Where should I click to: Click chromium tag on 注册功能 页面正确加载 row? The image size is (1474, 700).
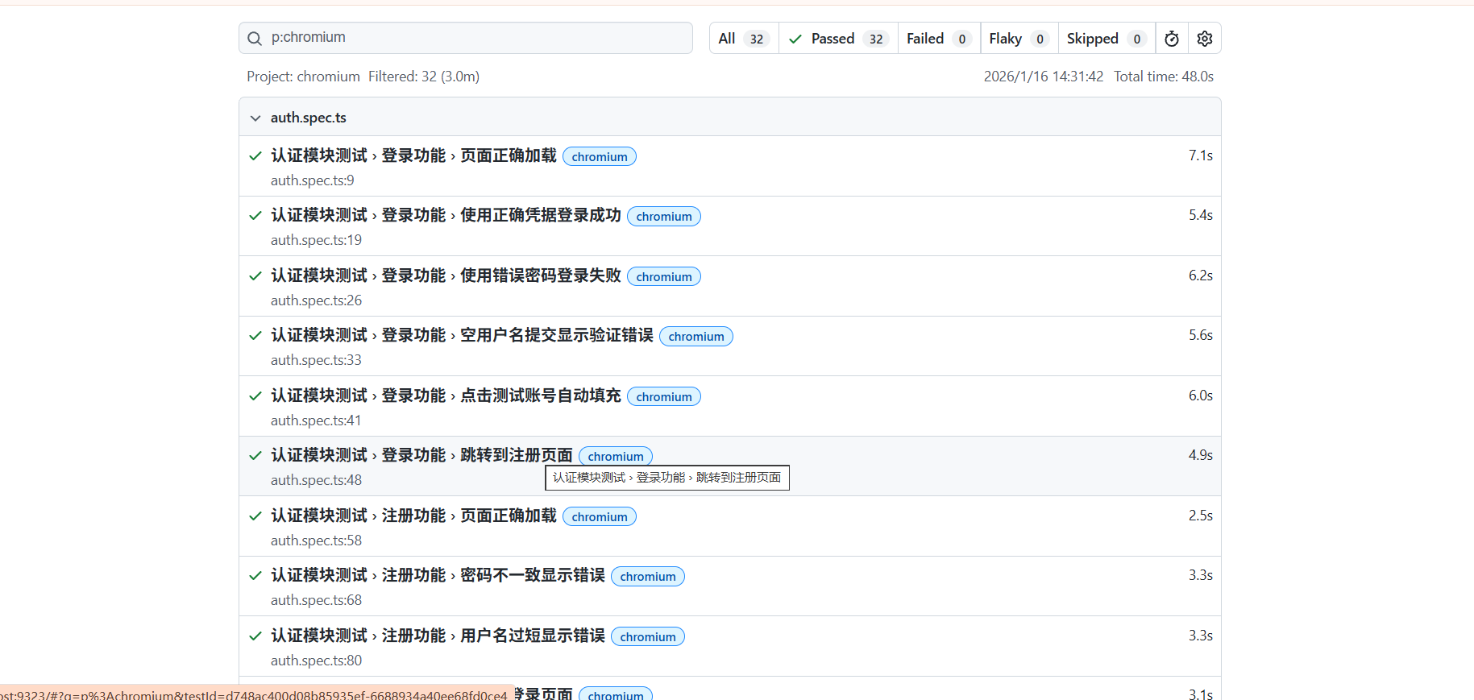click(600, 516)
